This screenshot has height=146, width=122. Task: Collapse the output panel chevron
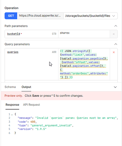(115, 87)
